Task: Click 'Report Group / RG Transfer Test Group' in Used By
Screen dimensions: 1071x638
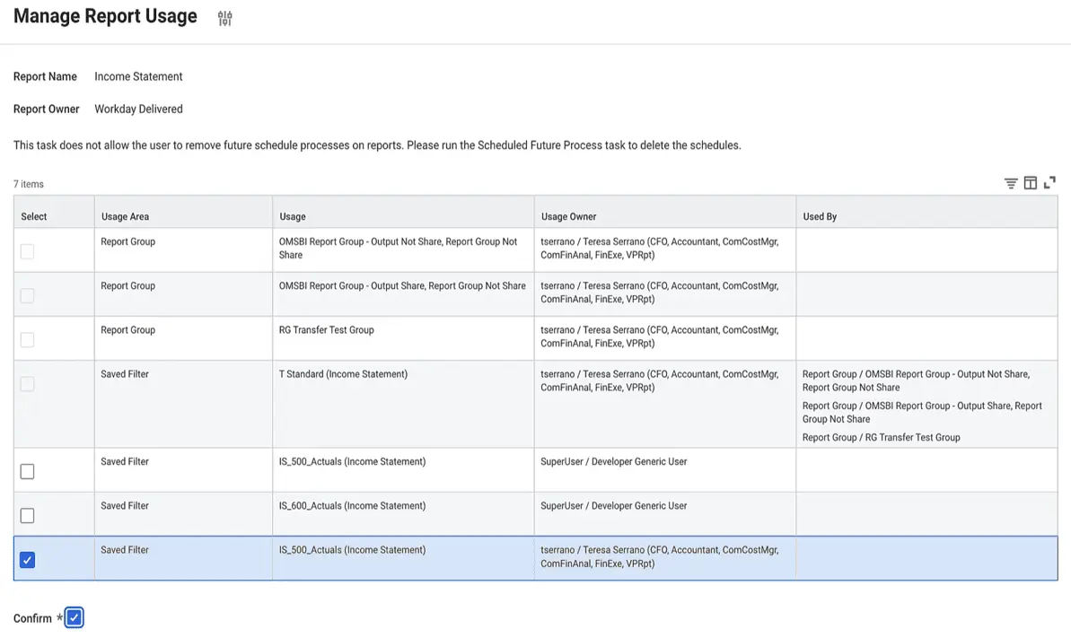Action: 881,438
